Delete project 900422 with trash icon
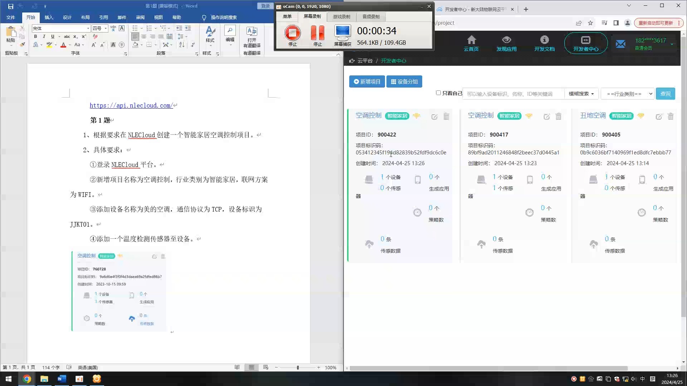Image resolution: width=687 pixels, height=386 pixels. pyautogui.click(x=446, y=116)
